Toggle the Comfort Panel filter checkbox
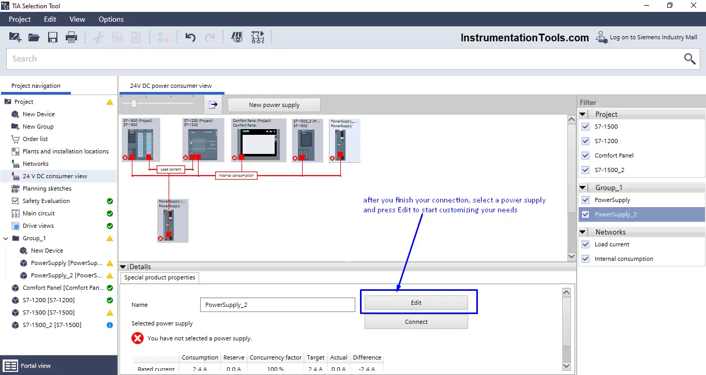This screenshot has height=375, width=706. tap(585, 155)
